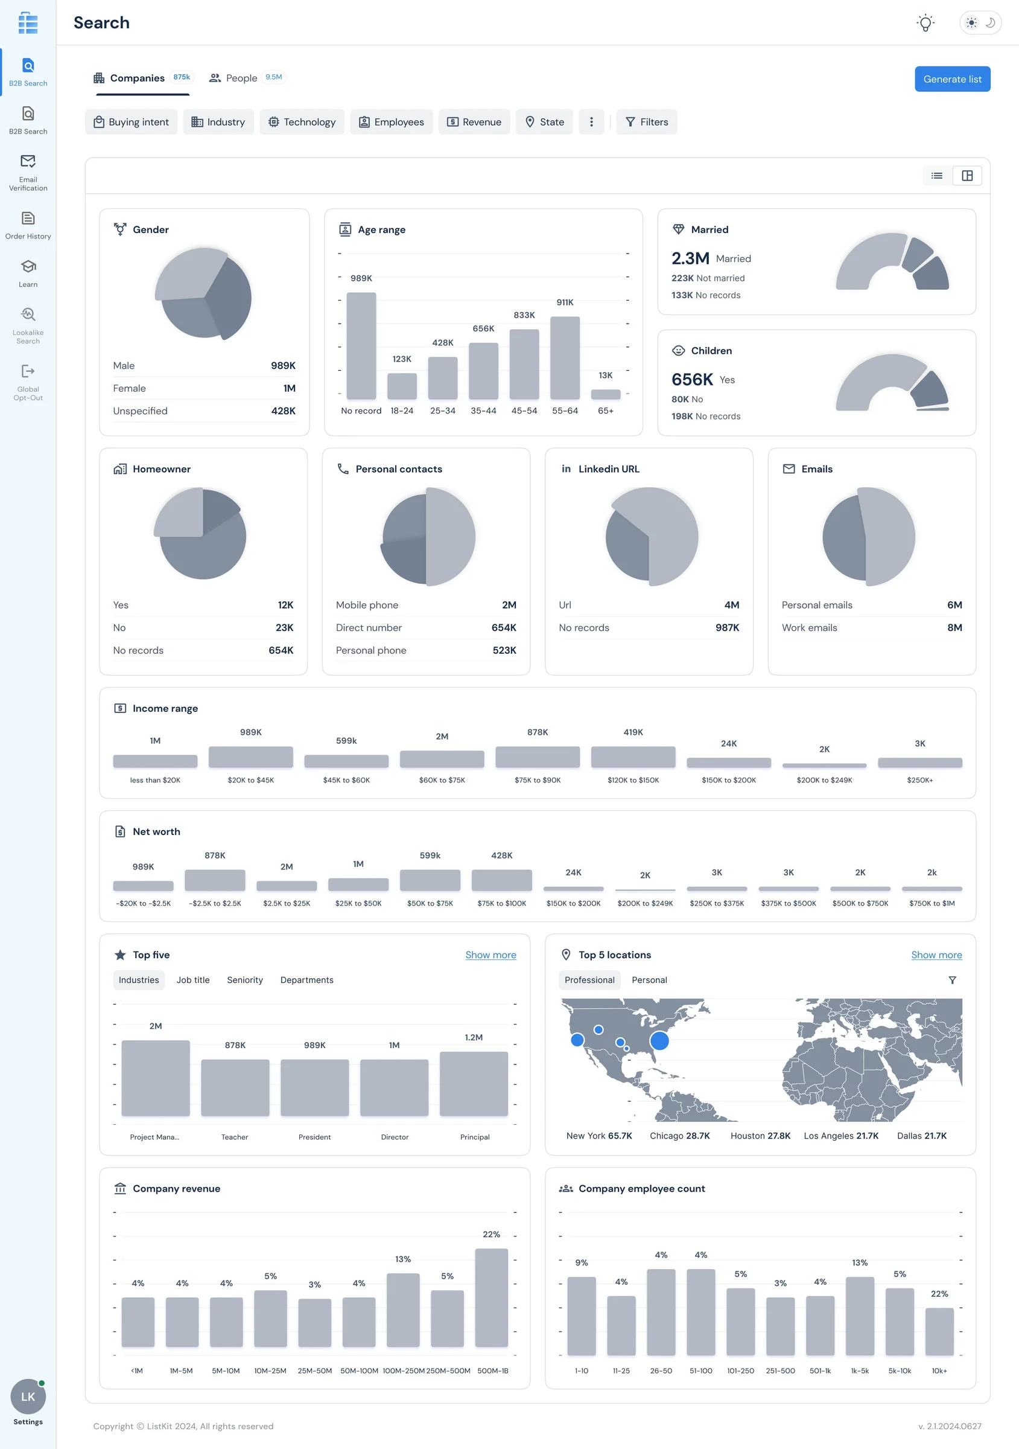Click the Work emails row value
Image resolution: width=1019 pixels, height=1449 pixels.
[954, 627]
